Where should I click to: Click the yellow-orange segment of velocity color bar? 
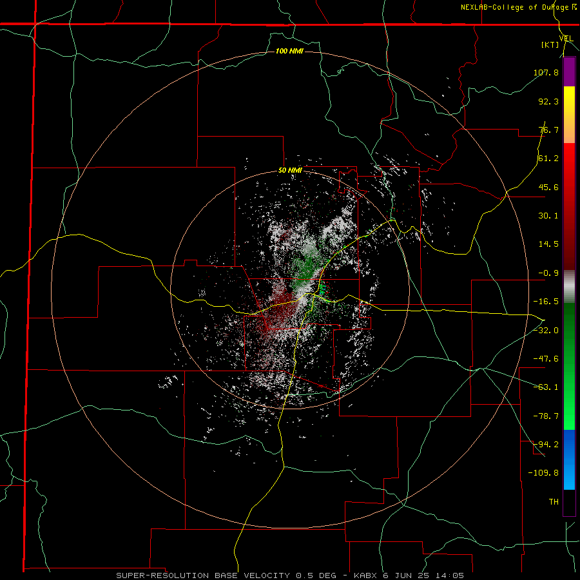[x=569, y=115]
